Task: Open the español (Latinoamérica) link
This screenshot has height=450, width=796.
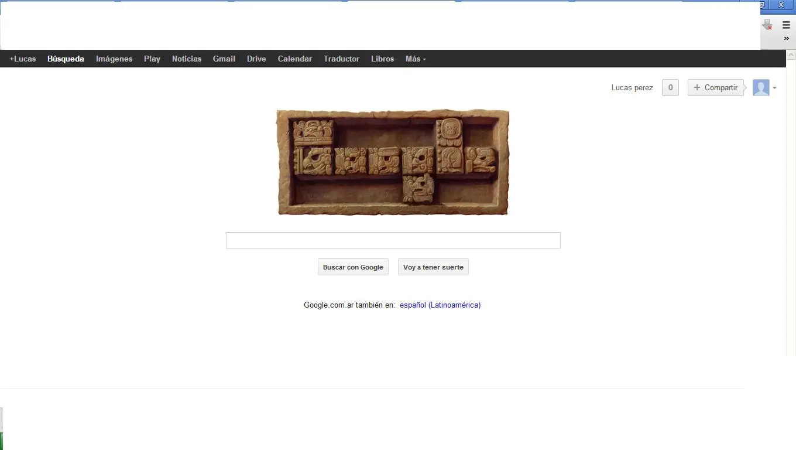Action: (440, 305)
